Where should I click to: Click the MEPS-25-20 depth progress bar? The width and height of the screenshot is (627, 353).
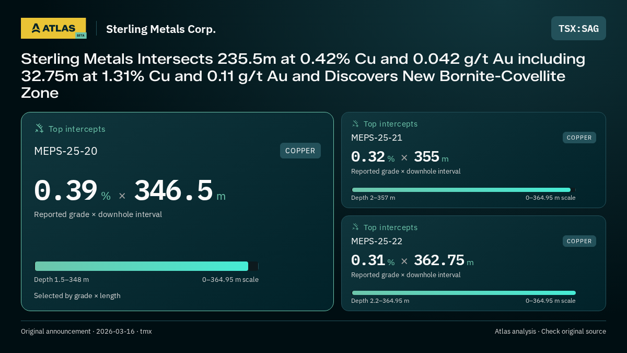pyautogui.click(x=146, y=266)
